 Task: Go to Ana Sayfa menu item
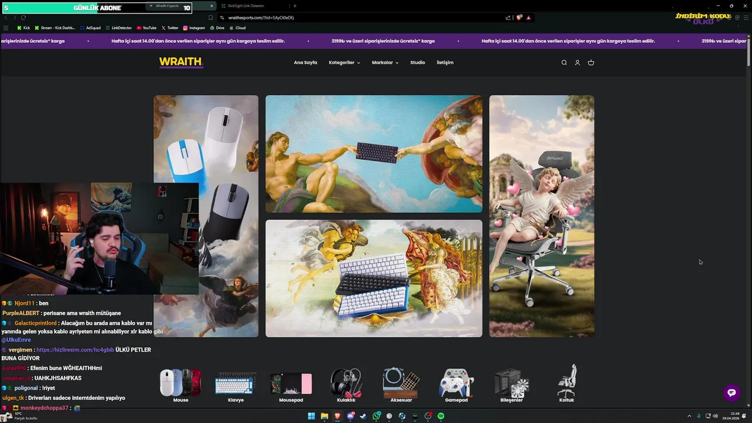coord(305,63)
